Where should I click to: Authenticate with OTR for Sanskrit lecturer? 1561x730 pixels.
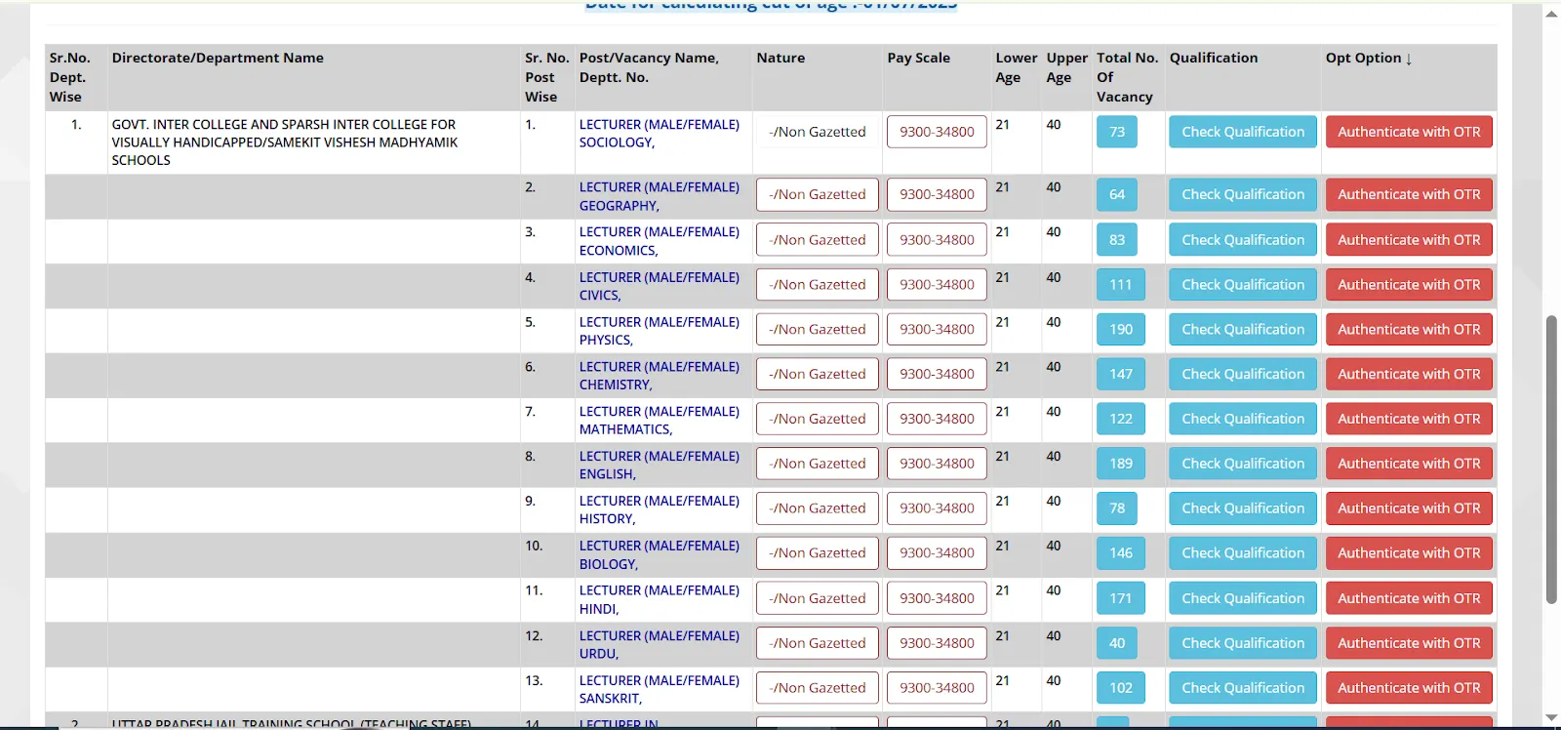[1408, 688]
